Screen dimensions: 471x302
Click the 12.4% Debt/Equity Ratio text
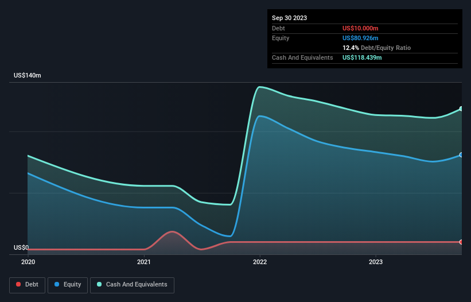pyautogui.click(x=376, y=48)
